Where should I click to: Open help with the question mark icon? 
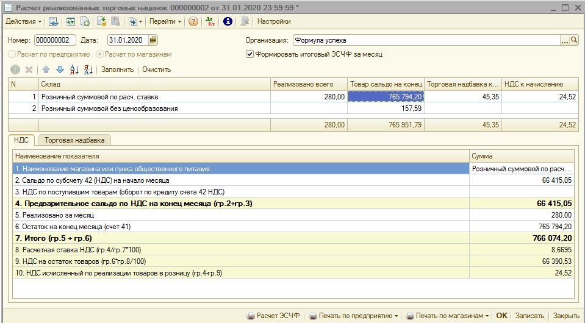[x=193, y=21]
